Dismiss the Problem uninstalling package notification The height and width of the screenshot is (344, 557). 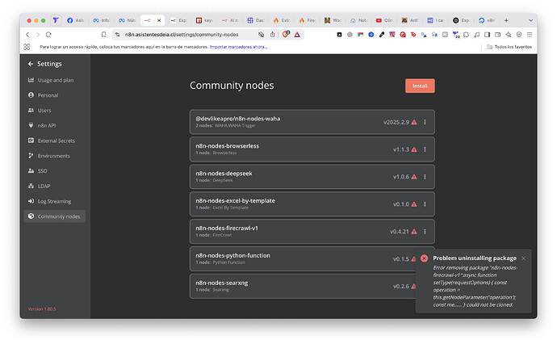523,258
